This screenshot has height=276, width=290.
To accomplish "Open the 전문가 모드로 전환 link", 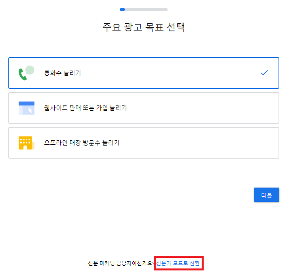I will (x=178, y=263).
